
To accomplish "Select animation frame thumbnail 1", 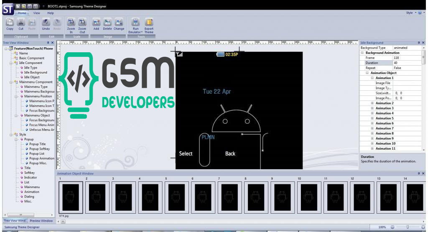I will click(71, 197).
